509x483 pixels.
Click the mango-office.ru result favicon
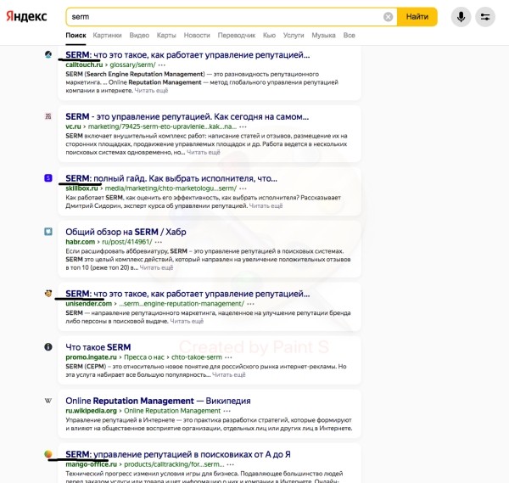[48, 454]
